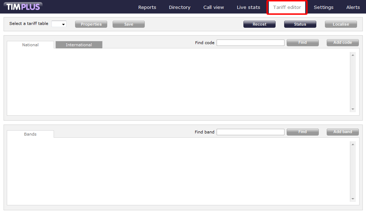This screenshot has width=366, height=216.
Task: Click the Localise button
Action: tap(341, 24)
